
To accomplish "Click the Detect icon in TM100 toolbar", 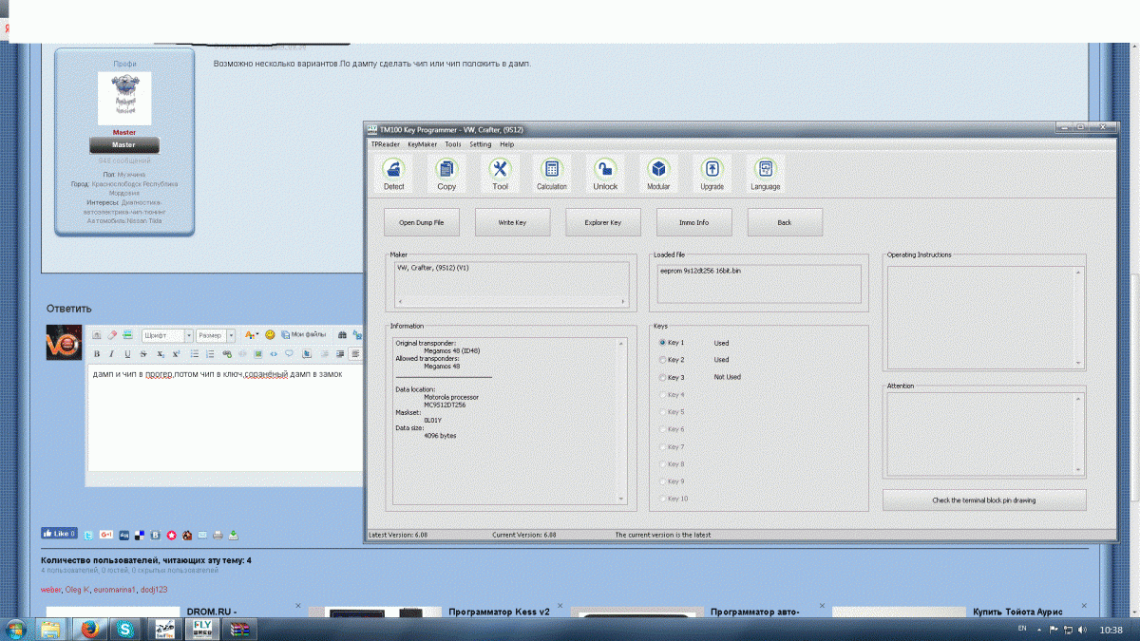I will 394,175.
